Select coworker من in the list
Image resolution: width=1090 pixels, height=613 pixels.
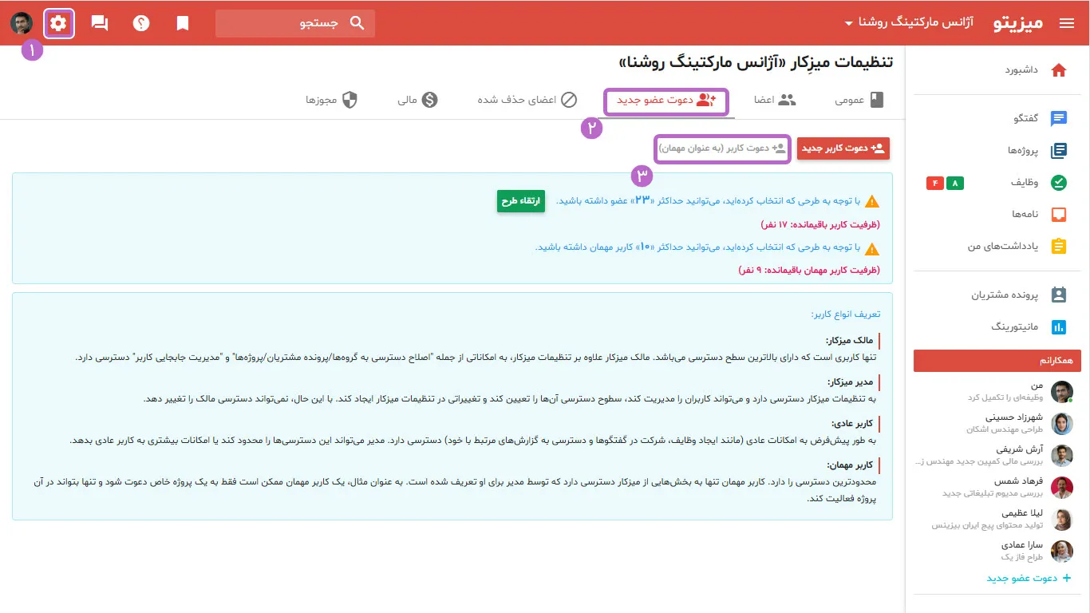997,391
